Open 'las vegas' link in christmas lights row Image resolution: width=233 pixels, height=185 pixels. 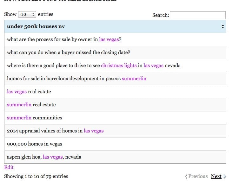[153, 66]
